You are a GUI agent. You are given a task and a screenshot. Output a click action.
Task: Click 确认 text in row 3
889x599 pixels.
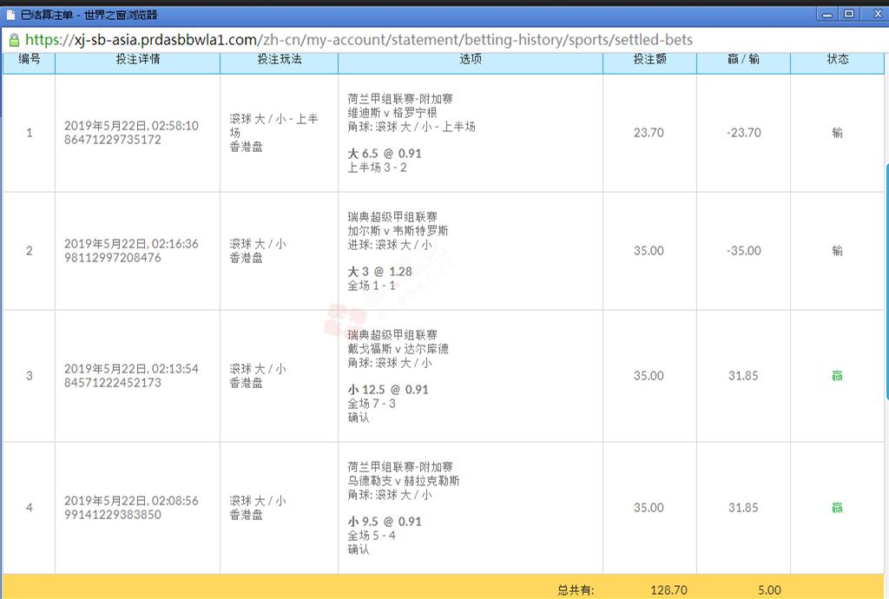(359, 418)
